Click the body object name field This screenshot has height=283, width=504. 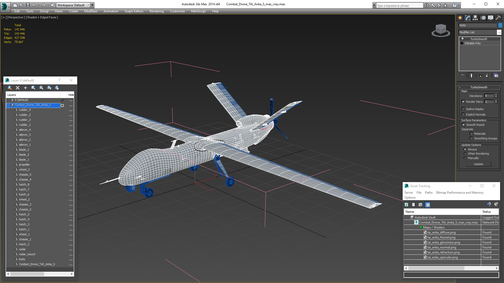click(x=478, y=25)
